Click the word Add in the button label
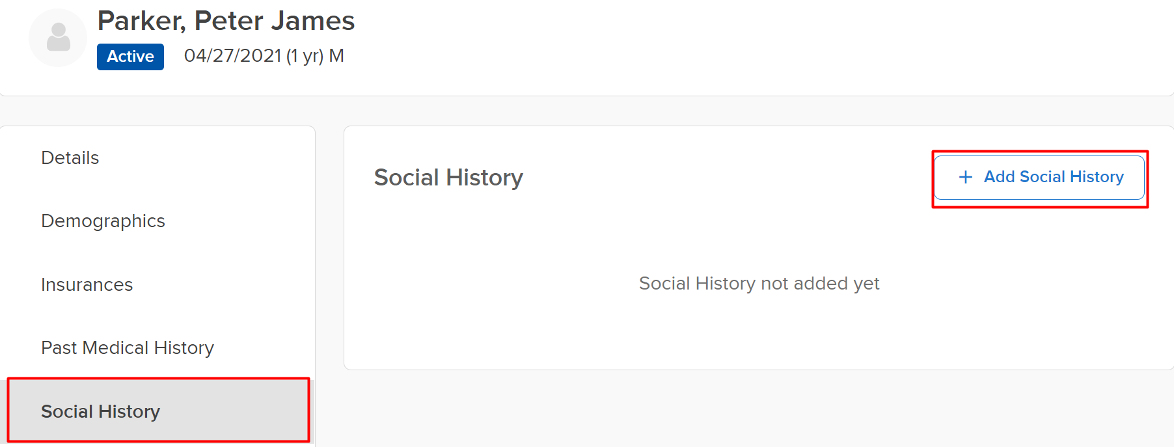The image size is (1174, 447). 999,177
